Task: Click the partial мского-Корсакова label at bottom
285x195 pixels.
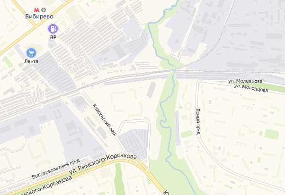Action: 45,186
